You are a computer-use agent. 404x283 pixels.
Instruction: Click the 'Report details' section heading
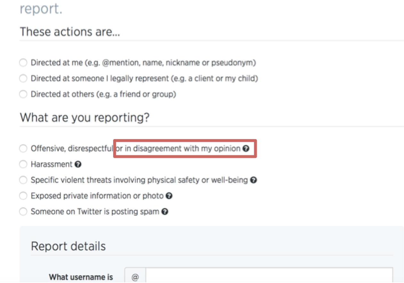click(68, 246)
